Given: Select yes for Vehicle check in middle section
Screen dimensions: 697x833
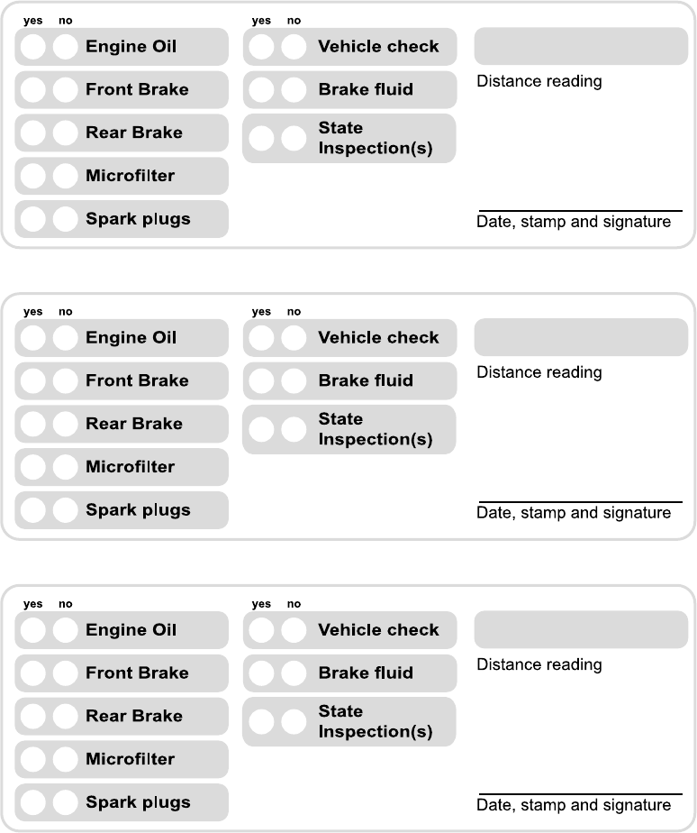Looking at the screenshot, I should tap(262, 338).
